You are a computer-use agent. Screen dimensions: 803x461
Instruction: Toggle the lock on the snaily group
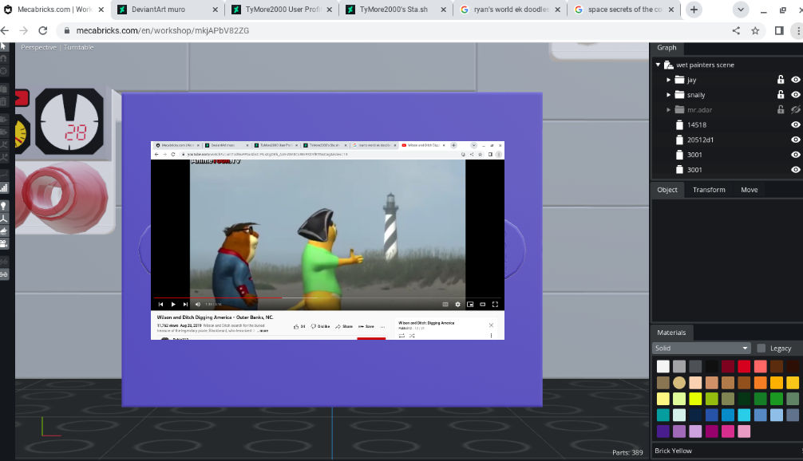point(781,94)
